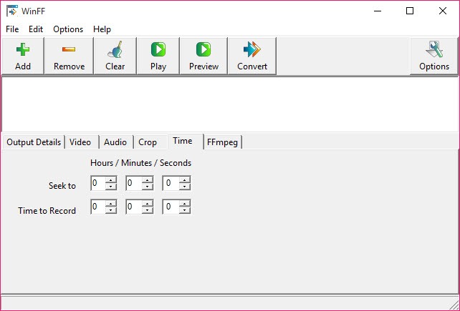The height and width of the screenshot is (311, 460).
Task: Click the Time to Record minutes field
Action: click(133, 207)
